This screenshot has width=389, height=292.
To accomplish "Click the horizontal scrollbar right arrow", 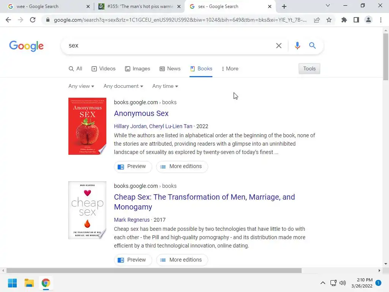I will [380, 270].
